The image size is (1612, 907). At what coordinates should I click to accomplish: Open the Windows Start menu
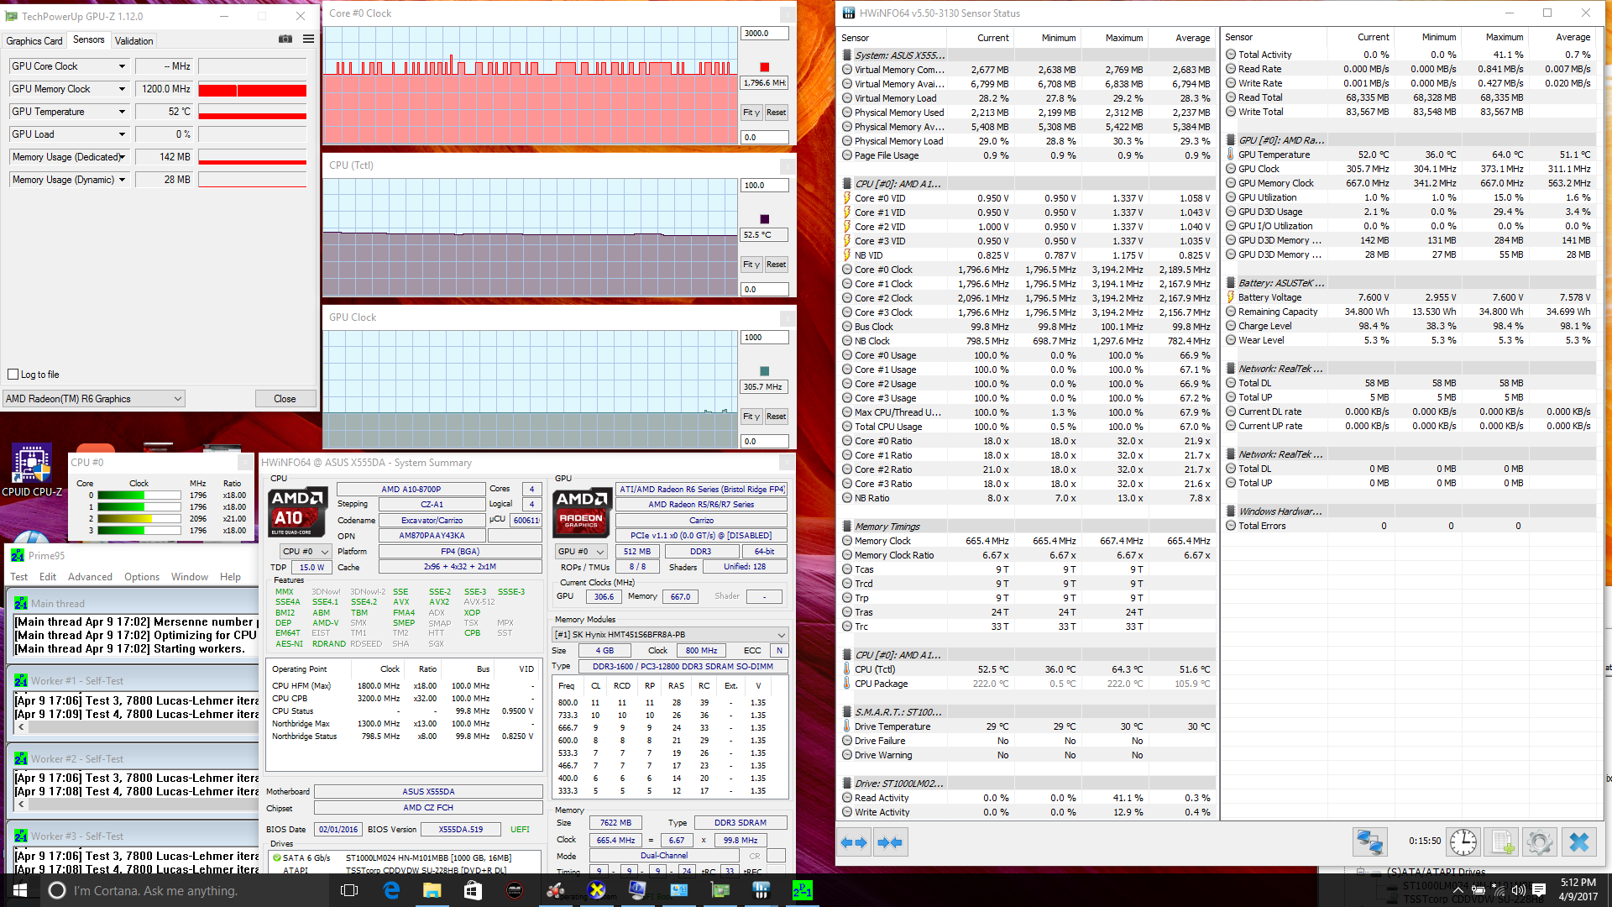[x=20, y=890]
